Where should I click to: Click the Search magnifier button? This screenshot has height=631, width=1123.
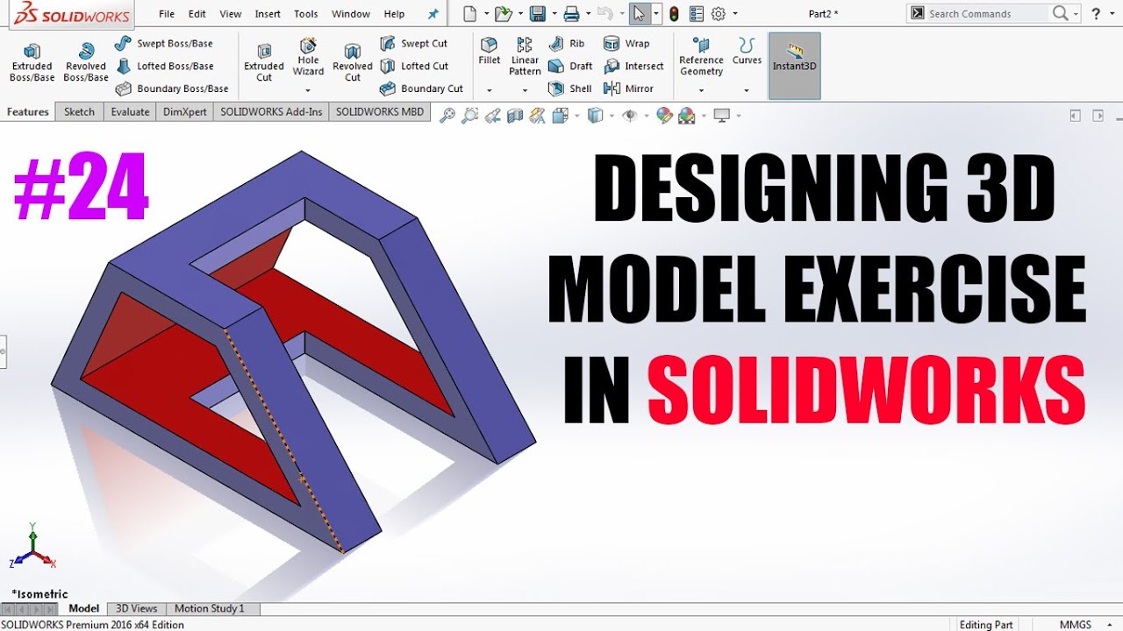pyautogui.click(x=1061, y=13)
